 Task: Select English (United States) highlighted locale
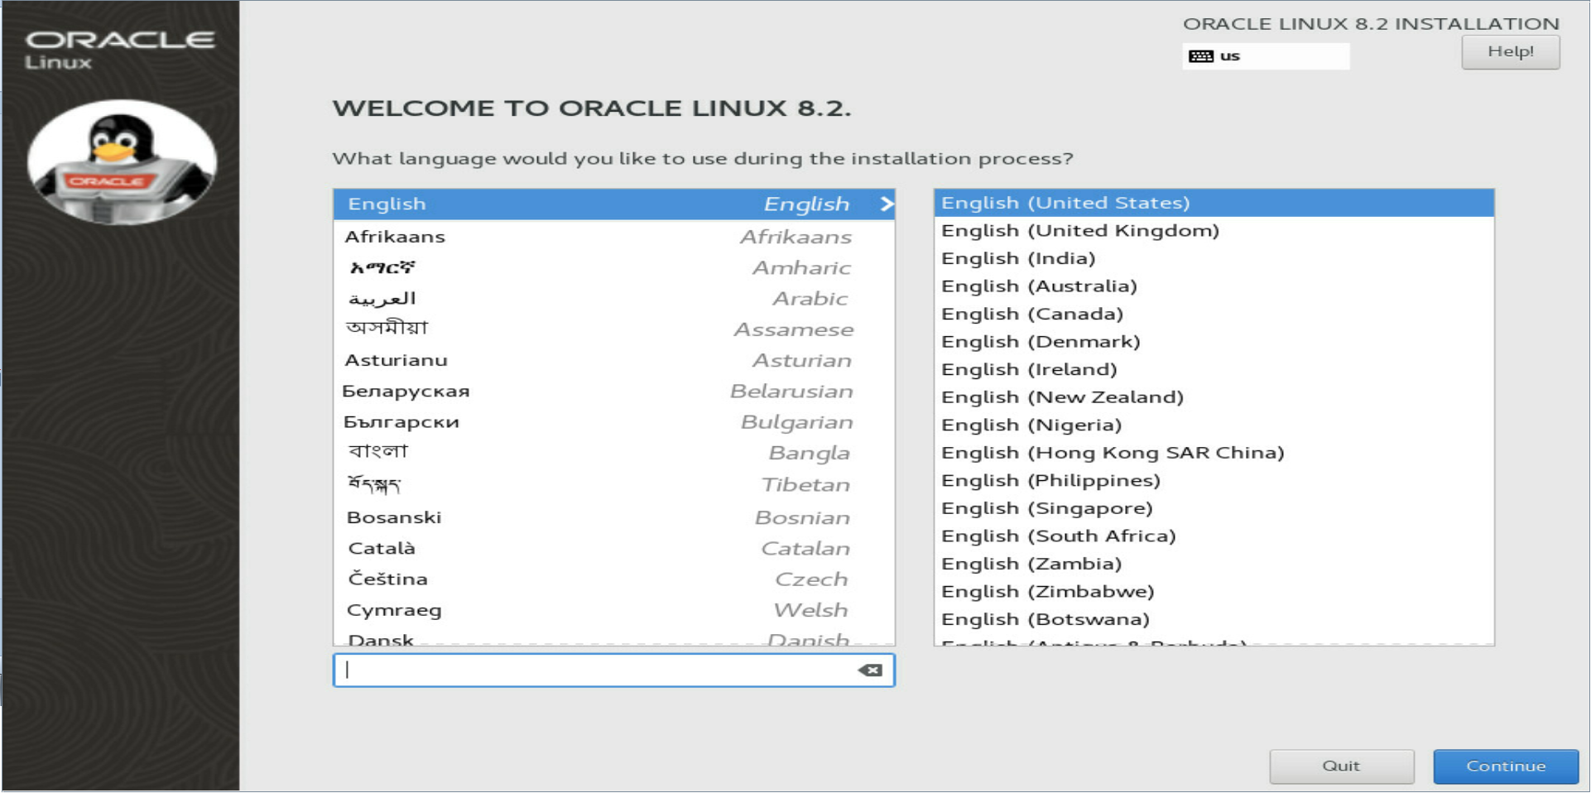pyautogui.click(x=1214, y=203)
